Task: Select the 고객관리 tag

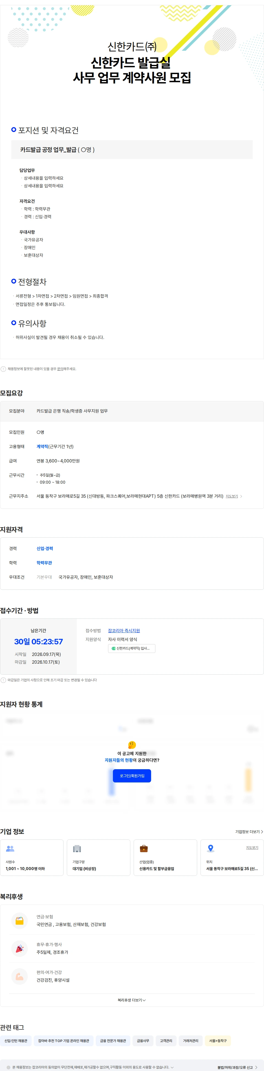Action: (166, 1041)
